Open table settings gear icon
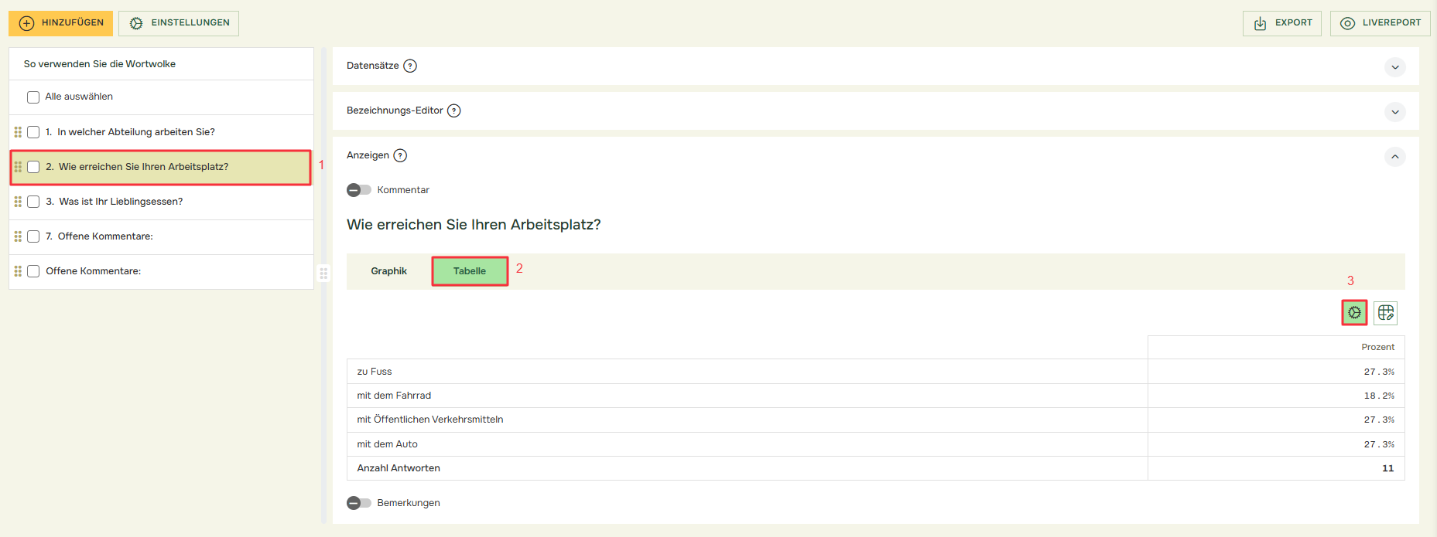 tap(1354, 313)
